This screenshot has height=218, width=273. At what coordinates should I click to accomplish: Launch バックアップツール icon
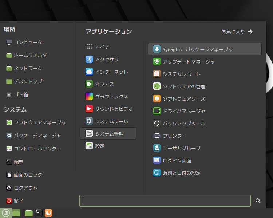click(157, 123)
